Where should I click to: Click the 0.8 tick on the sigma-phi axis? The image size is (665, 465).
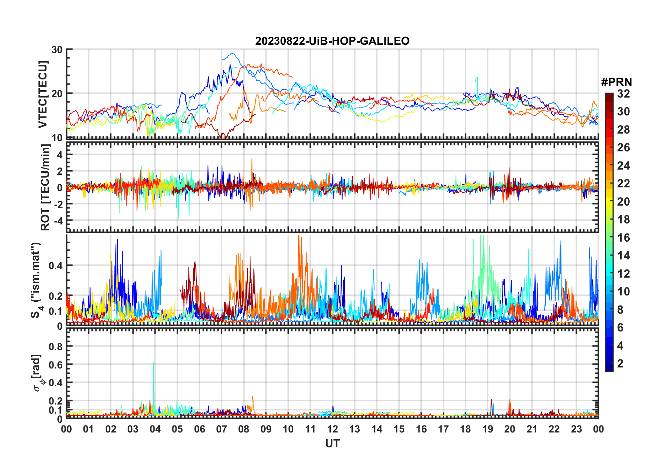click(x=57, y=346)
